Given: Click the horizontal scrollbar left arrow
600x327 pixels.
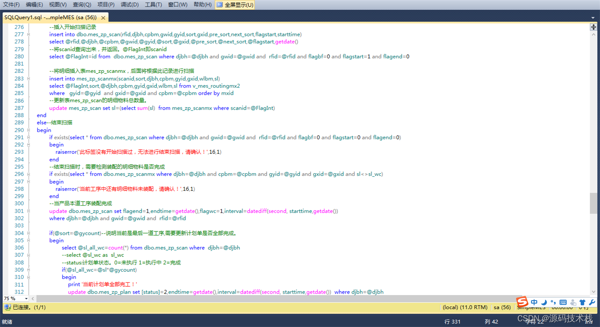Looking at the screenshot, I should [33, 299].
